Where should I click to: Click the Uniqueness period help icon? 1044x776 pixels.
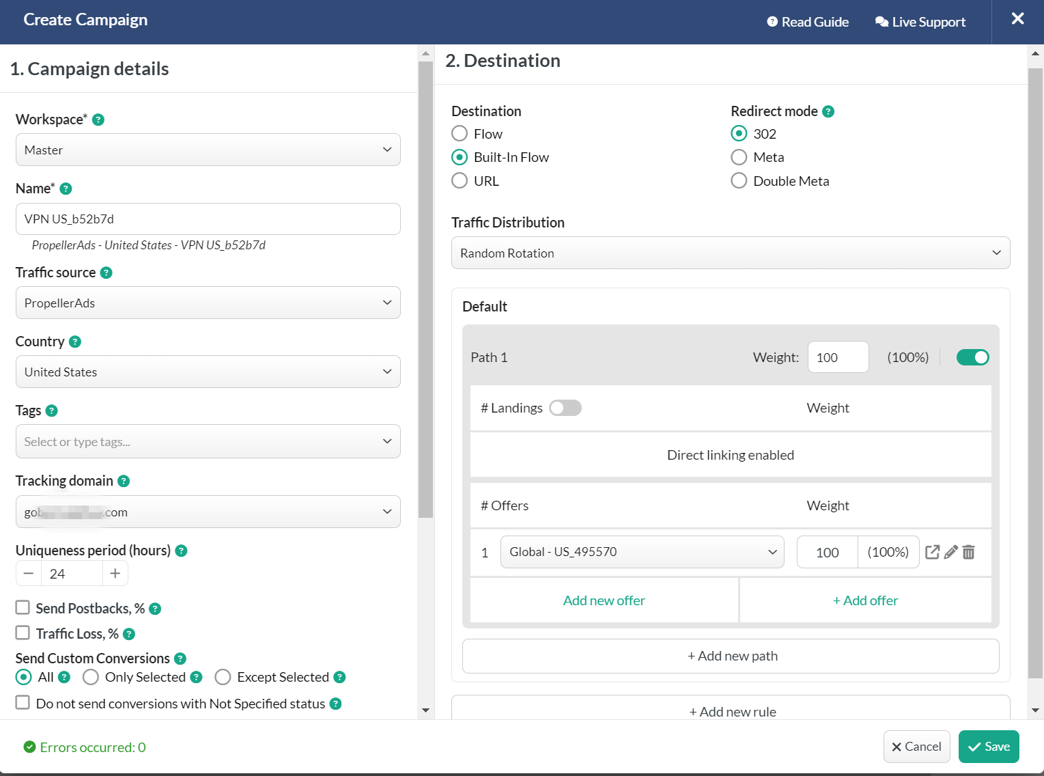[182, 551]
